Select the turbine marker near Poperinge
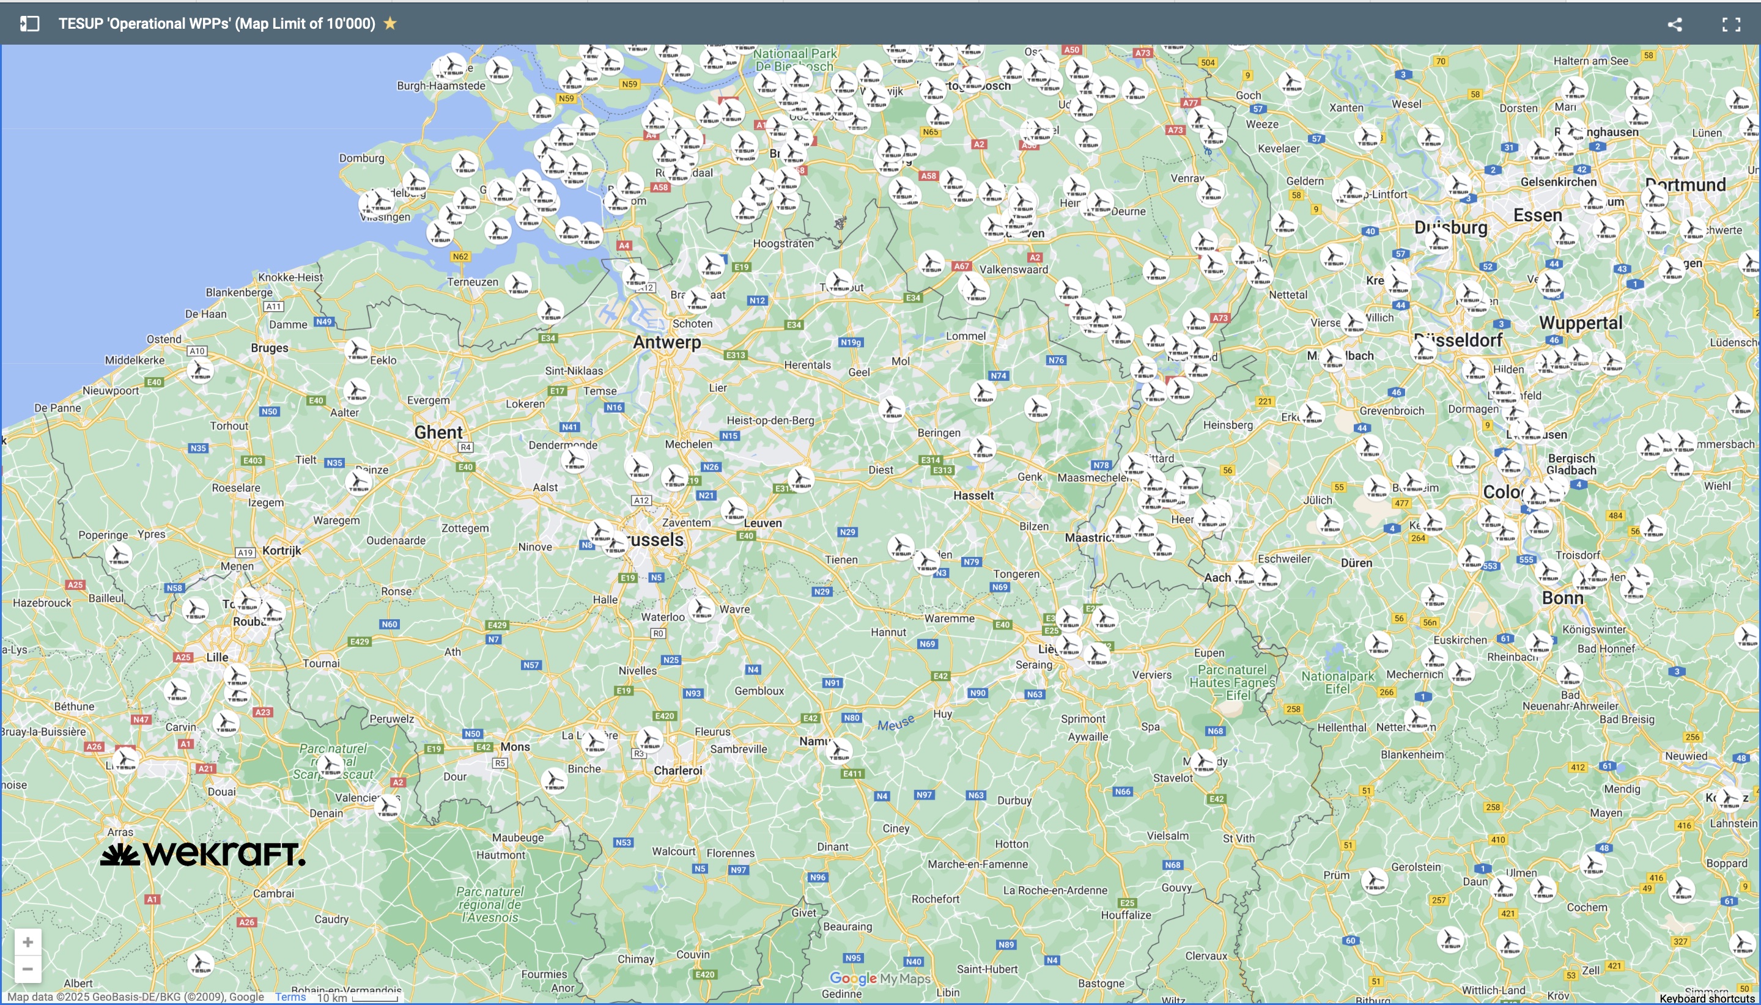This screenshot has width=1761, height=1005. [x=119, y=554]
